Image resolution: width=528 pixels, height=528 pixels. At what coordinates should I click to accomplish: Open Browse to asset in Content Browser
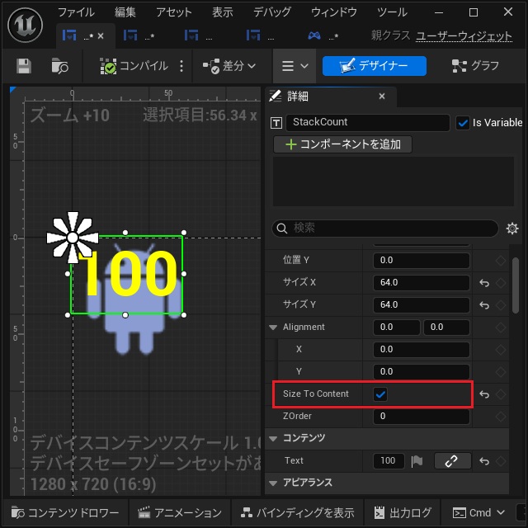[59, 66]
